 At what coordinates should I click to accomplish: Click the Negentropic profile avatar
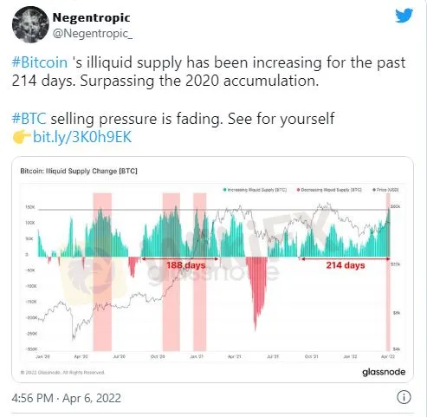click(30, 24)
